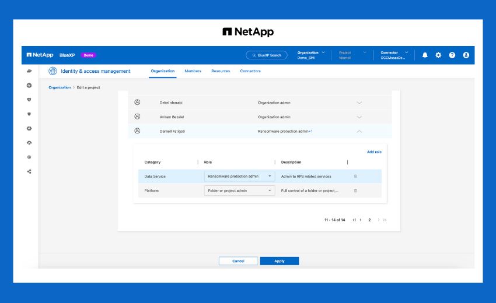Click Organization admin role text for Aviram Bezalel

[274, 117]
